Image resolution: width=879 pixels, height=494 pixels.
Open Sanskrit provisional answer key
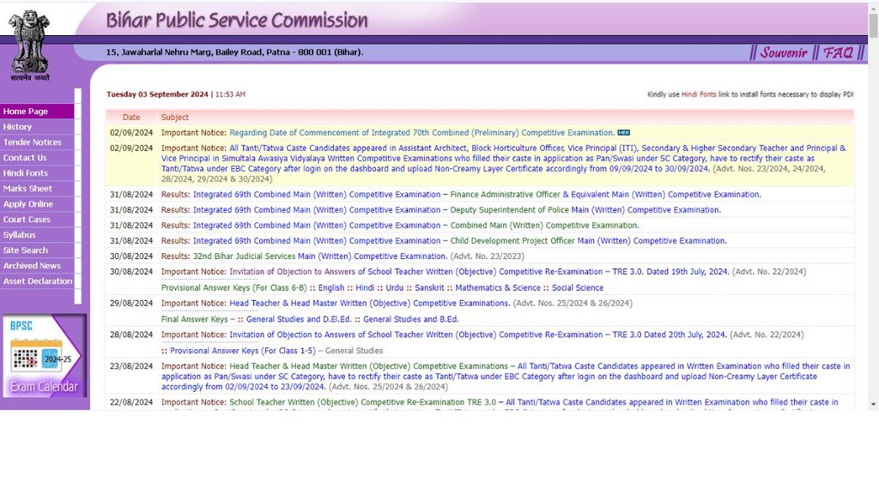coord(429,288)
